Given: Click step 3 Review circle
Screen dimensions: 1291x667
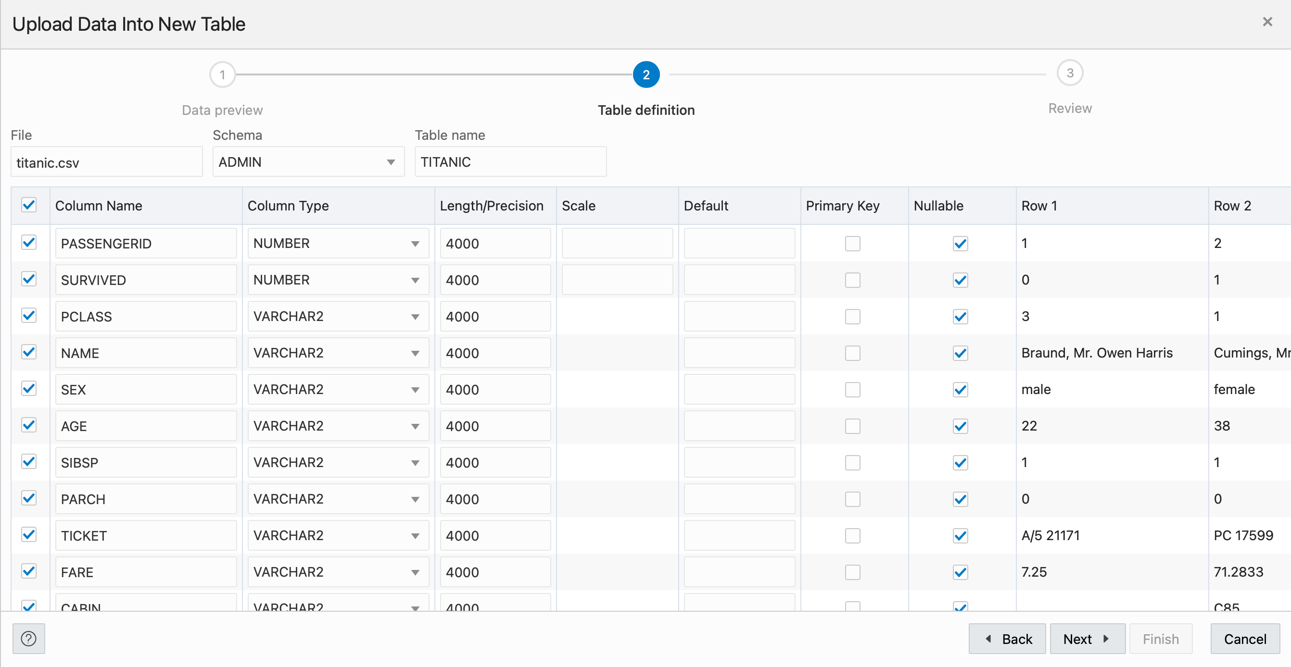Looking at the screenshot, I should [1070, 73].
